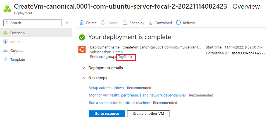
Task: Collapse the Next steps section
Action: pos(83,78)
